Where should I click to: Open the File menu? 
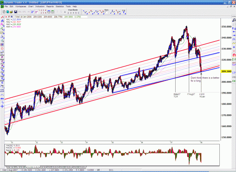(x=6, y=6)
